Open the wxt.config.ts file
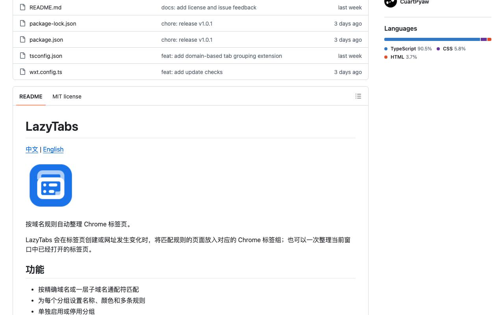 click(x=46, y=72)
